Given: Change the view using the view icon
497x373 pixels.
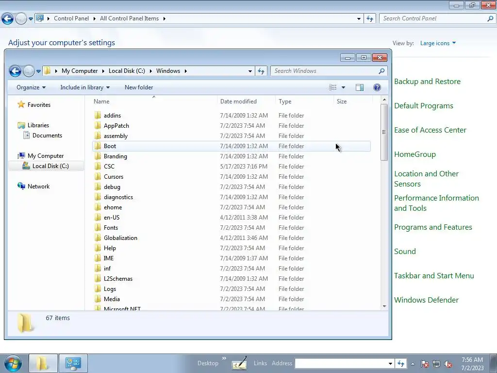Looking at the screenshot, I should [x=332, y=87].
